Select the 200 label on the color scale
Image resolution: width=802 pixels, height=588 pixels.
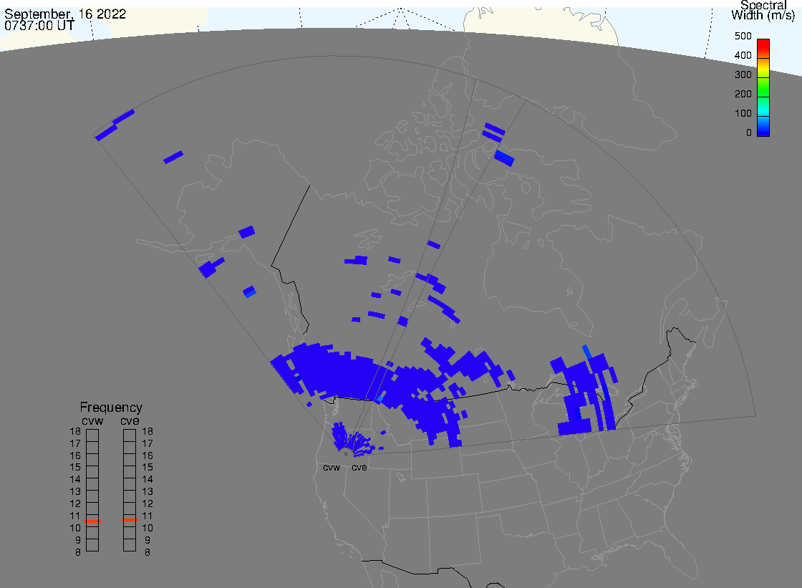click(x=743, y=94)
